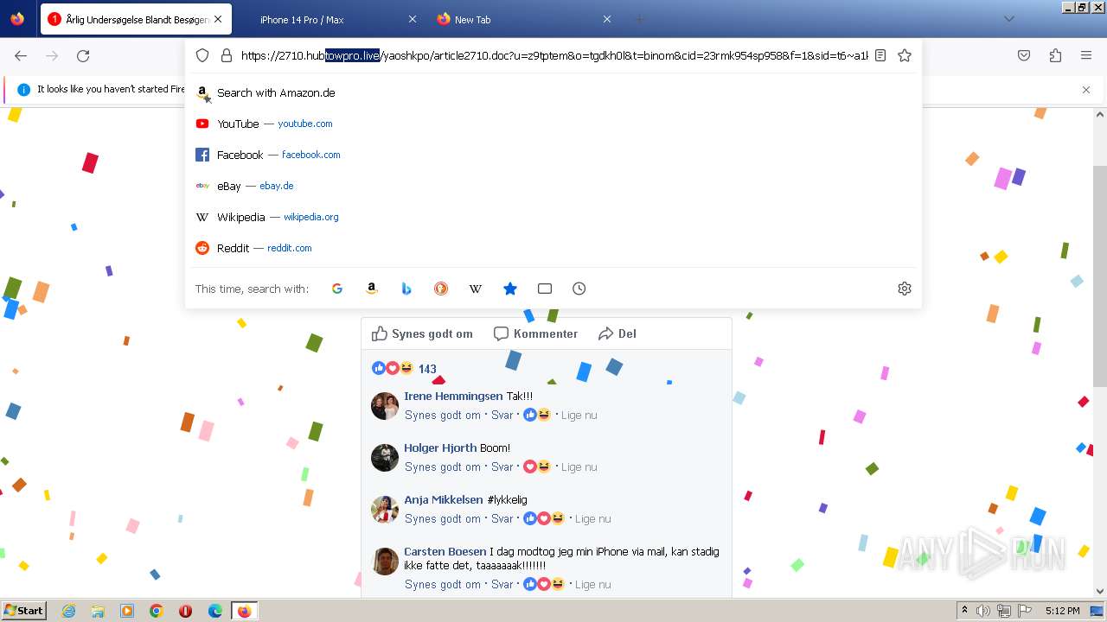
Task: Choose the Reddit suggestion row
Action: tap(553, 248)
